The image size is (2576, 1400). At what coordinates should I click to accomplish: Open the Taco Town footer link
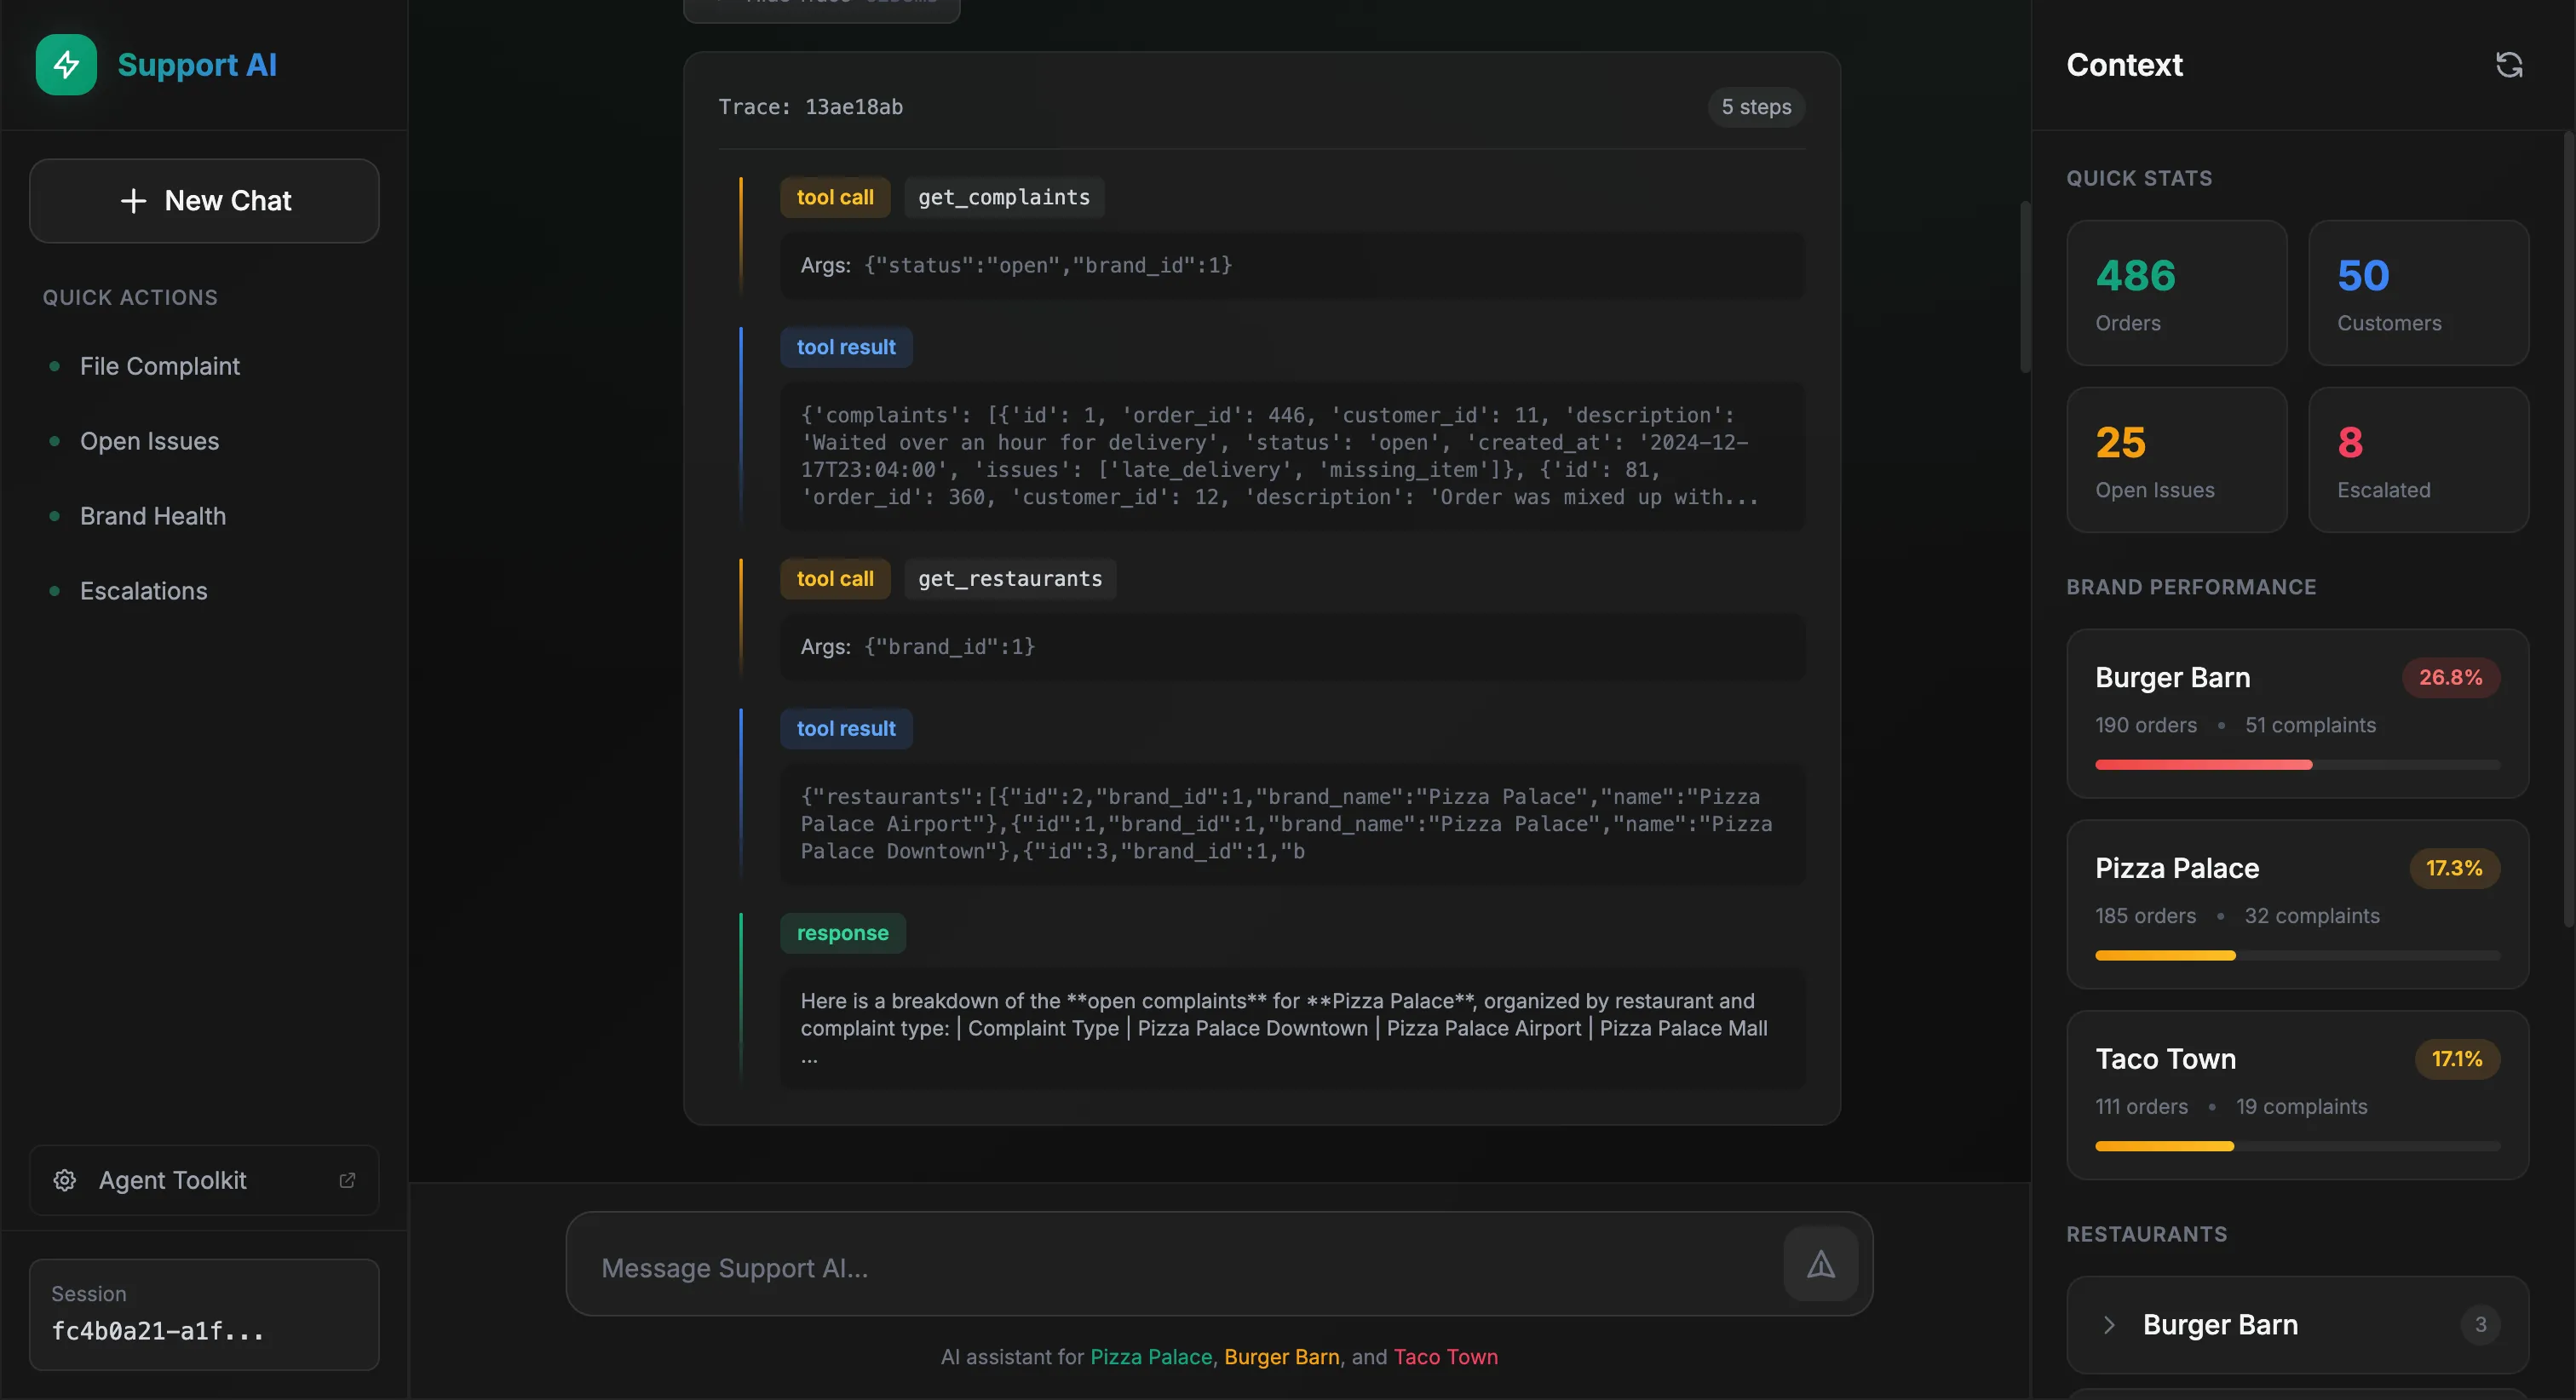click(x=1446, y=1357)
